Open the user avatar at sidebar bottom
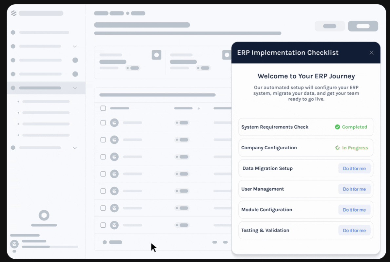Image resolution: width=390 pixels, height=262 pixels. coord(14,244)
